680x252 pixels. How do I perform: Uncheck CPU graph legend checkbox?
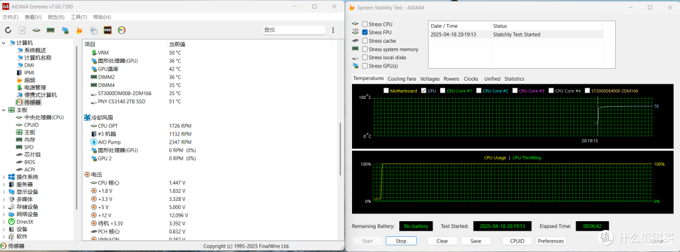[424, 91]
